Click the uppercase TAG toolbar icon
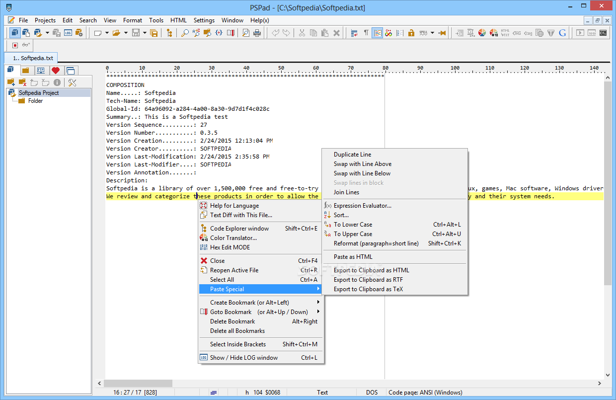This screenshot has height=400, width=616. pyautogui.click(x=517, y=33)
